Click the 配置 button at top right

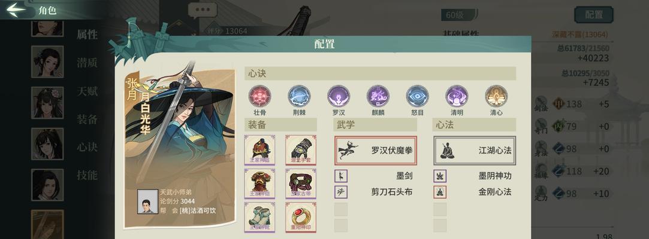pyautogui.click(x=593, y=15)
